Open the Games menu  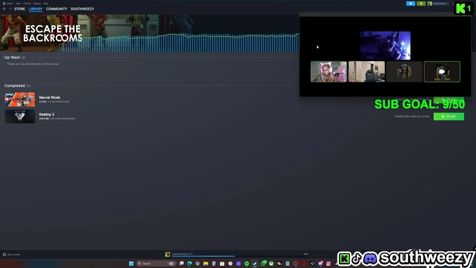point(37,3)
